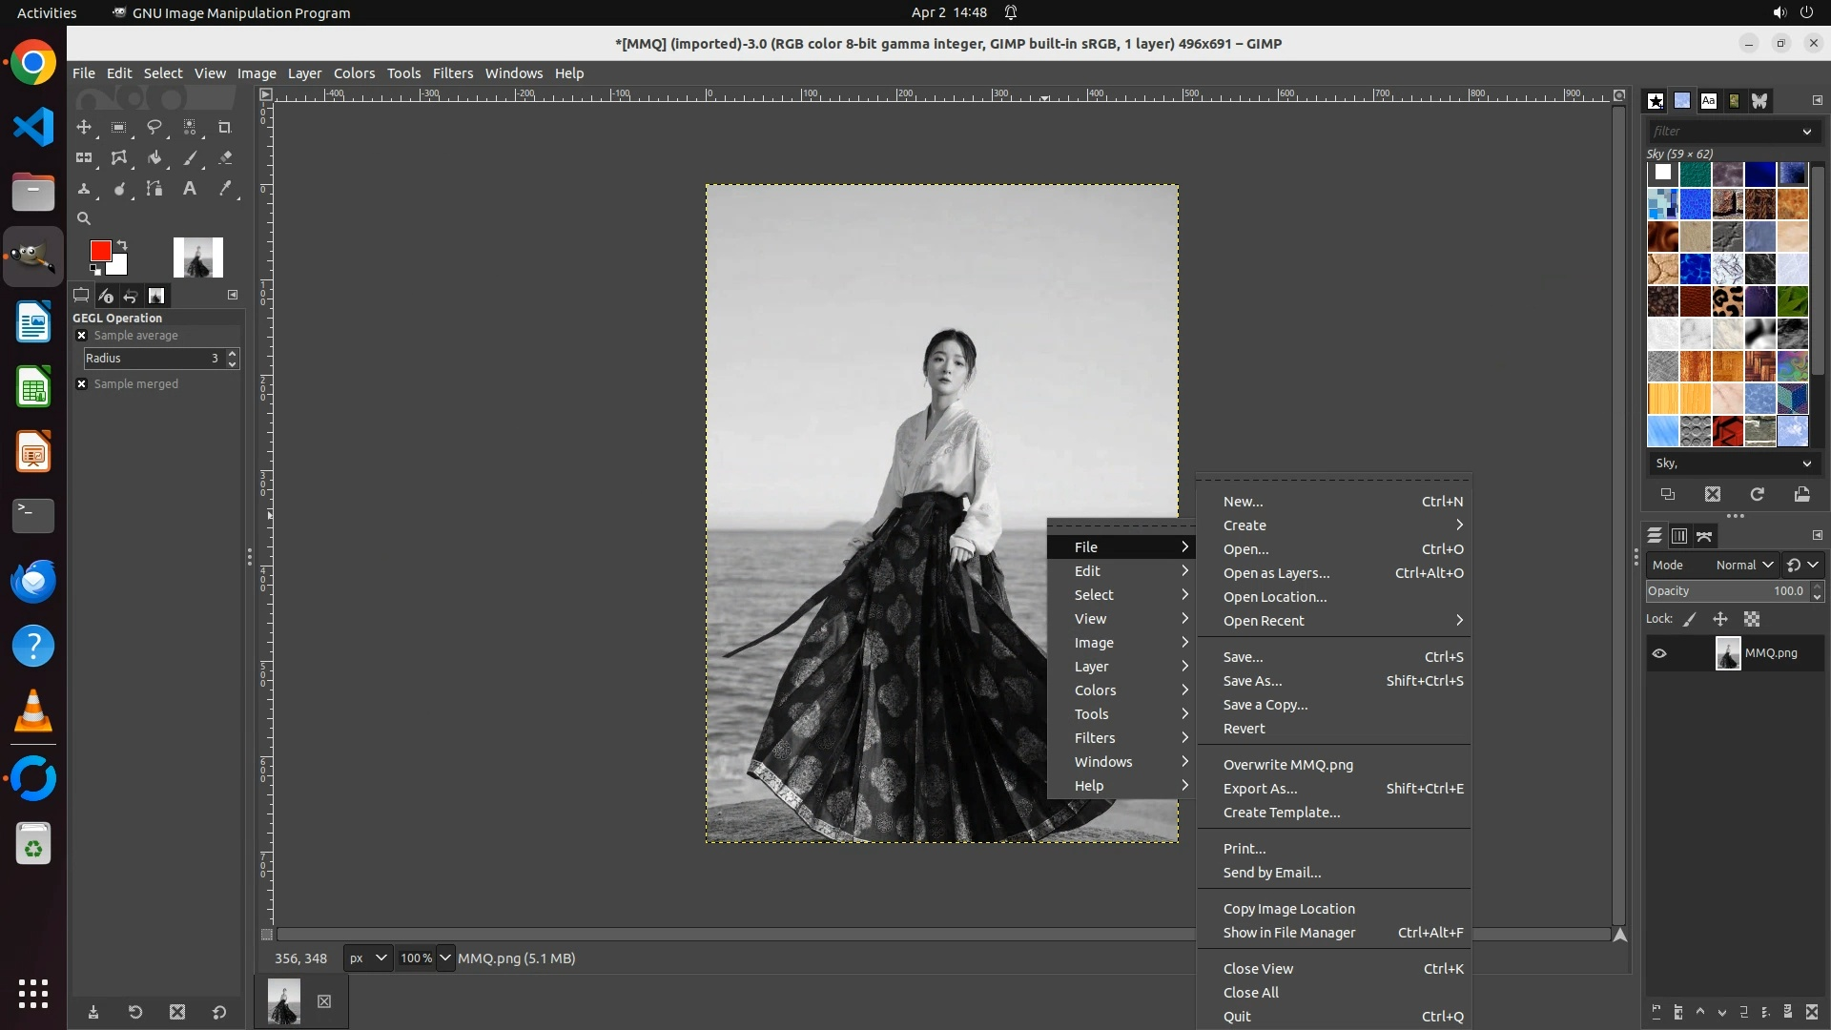Toggle the Sample merged checkbox
Image resolution: width=1831 pixels, height=1030 pixels.
82,384
